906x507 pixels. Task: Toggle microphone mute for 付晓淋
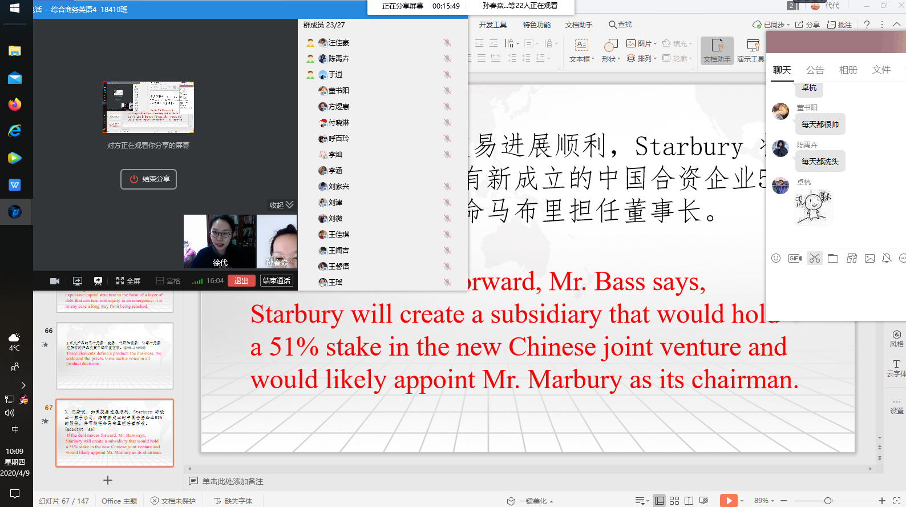pos(447,123)
